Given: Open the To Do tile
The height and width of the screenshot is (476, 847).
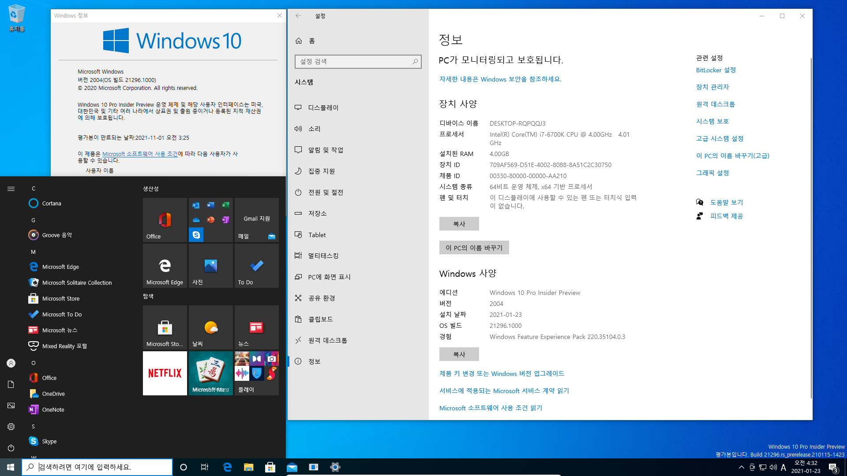Looking at the screenshot, I should coord(257,266).
